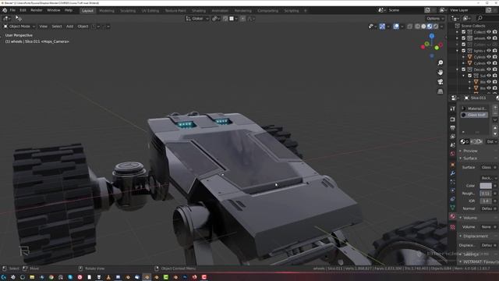Adjust the IOR value field
The width and height of the screenshot is (499, 281).
[486, 201]
